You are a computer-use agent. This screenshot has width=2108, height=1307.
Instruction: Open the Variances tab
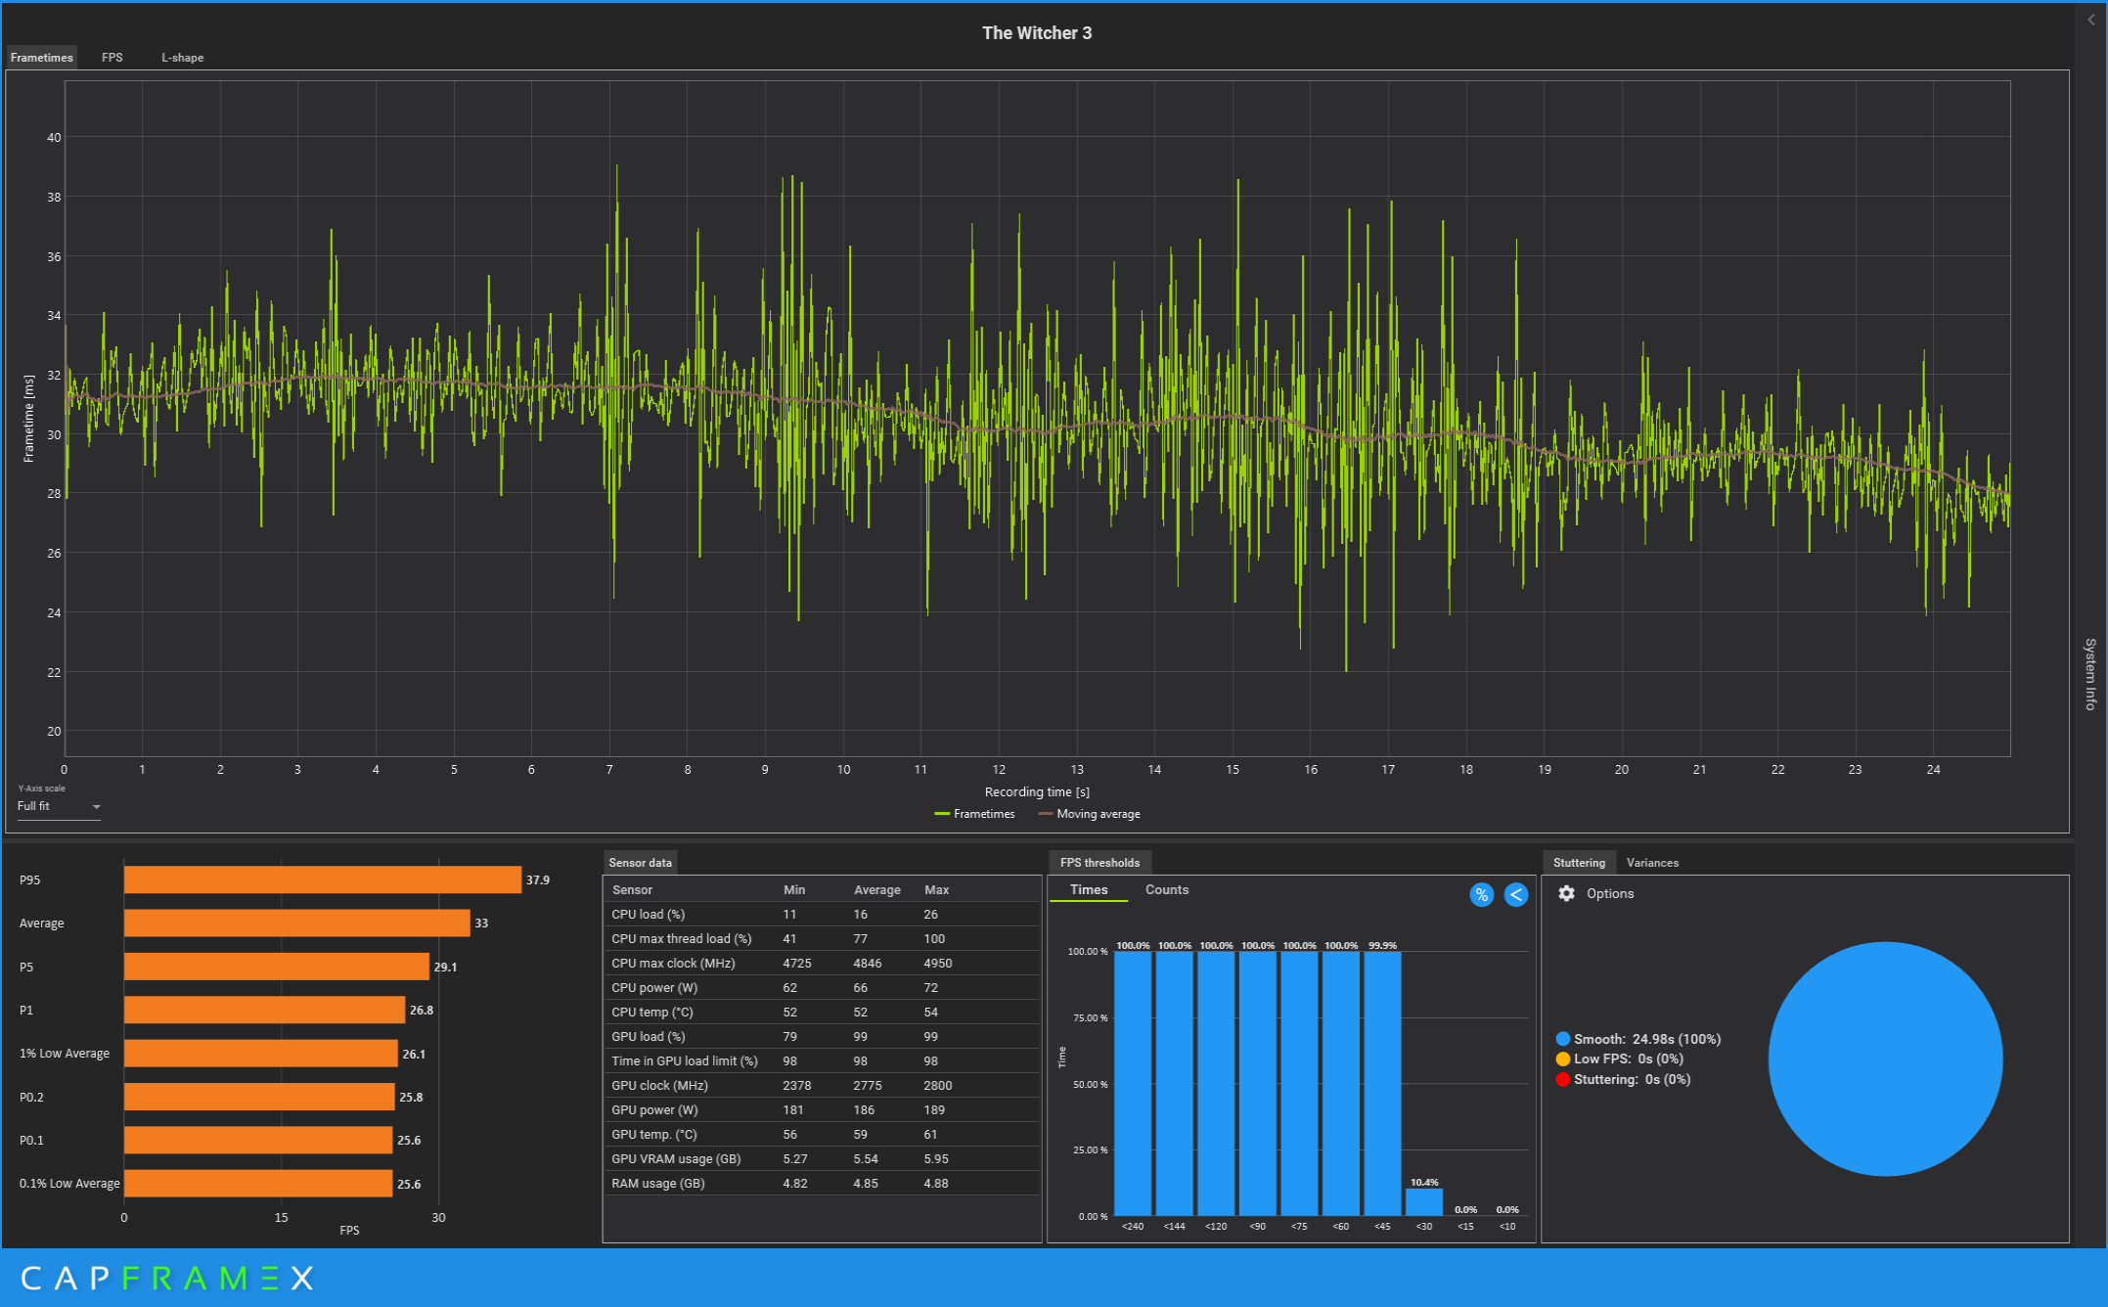coord(1651,863)
